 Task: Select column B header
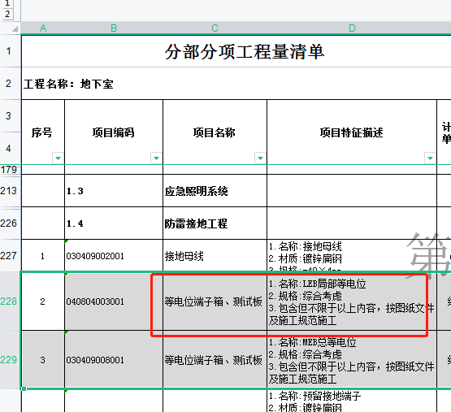click(114, 28)
